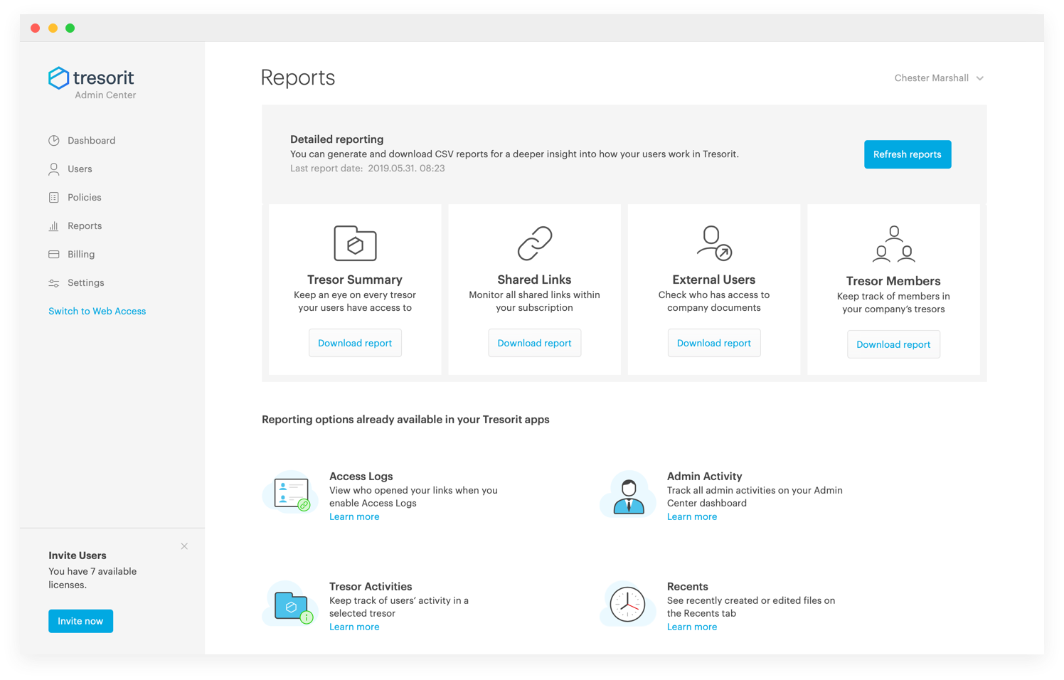
Task: Click the Recents clock illustration
Action: pyautogui.click(x=627, y=604)
